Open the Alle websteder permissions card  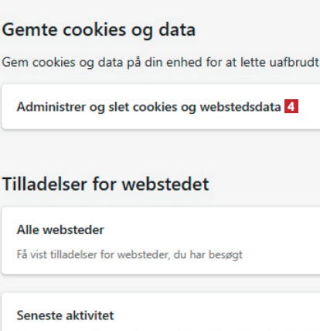tap(161, 240)
